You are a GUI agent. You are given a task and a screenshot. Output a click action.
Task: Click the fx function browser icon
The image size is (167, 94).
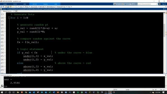coord(2,86)
